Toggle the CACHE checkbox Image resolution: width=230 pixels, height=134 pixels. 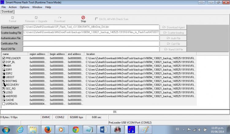tap(4, 100)
